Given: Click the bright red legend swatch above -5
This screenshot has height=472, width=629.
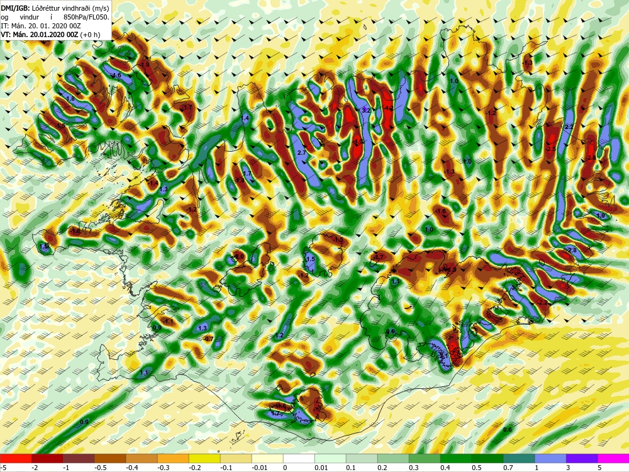Looking at the screenshot, I should click(x=16, y=458).
